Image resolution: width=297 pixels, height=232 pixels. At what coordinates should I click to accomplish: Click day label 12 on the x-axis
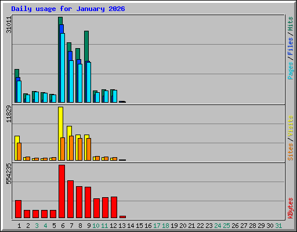click(x=113, y=226)
